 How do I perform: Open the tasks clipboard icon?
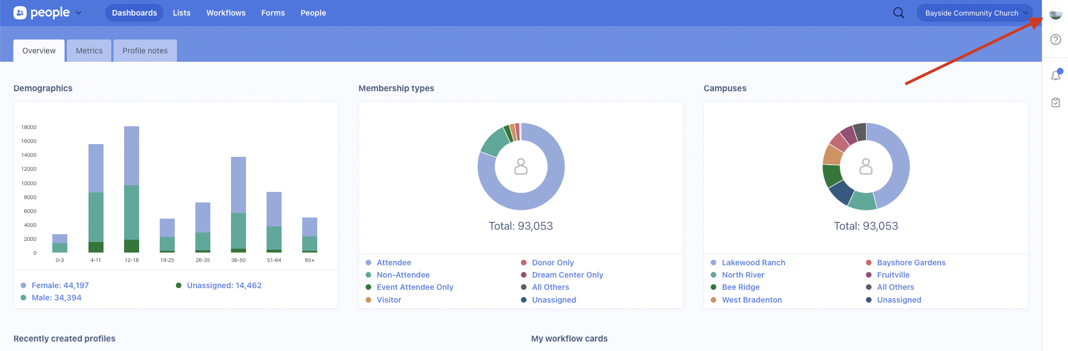coord(1055,102)
